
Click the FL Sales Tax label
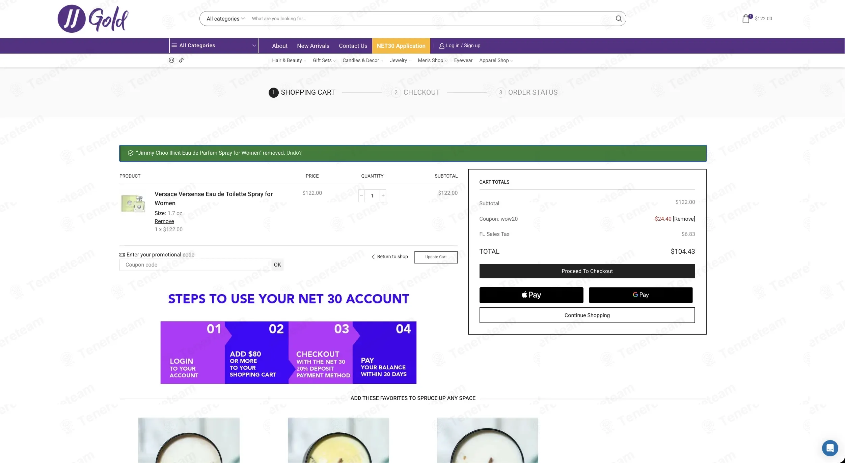pyautogui.click(x=494, y=234)
